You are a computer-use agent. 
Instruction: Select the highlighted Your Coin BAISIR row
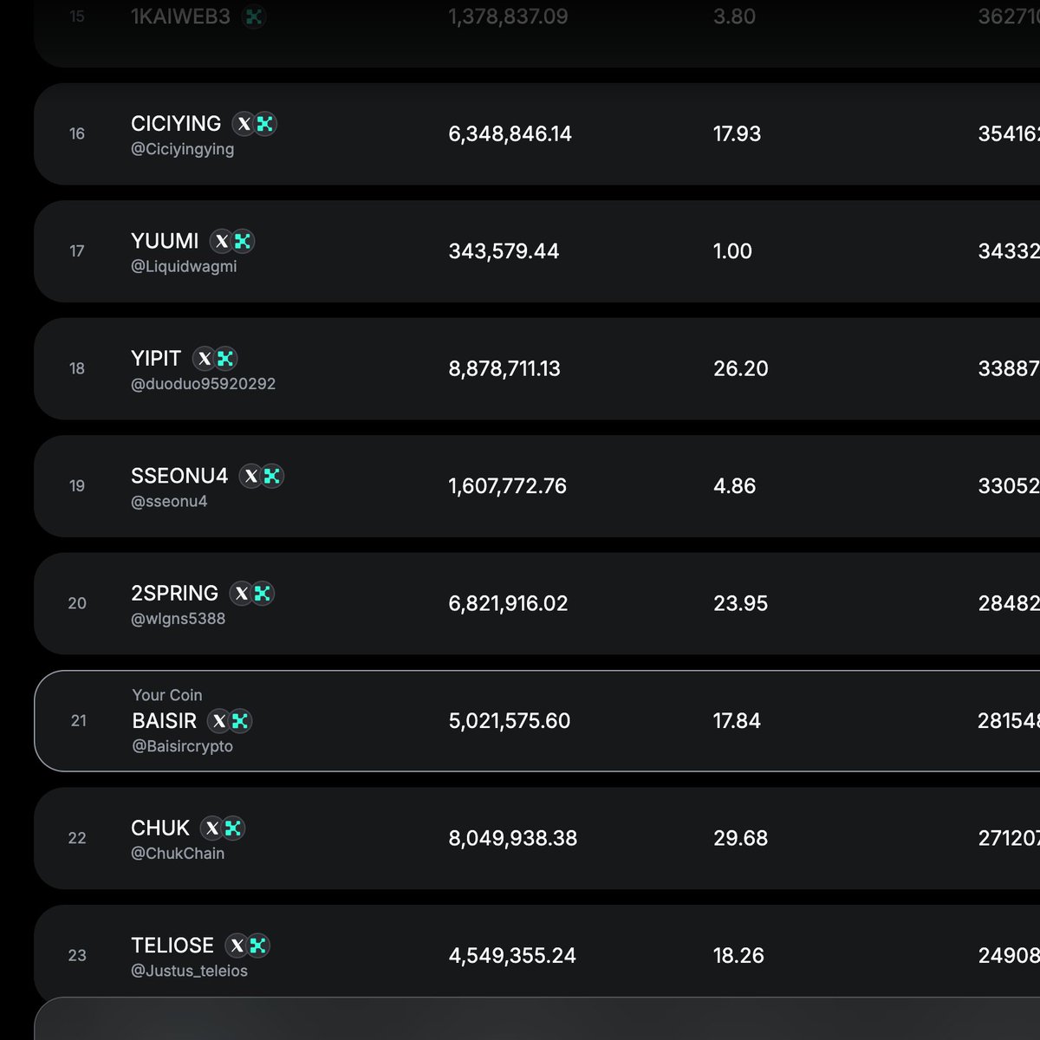(x=537, y=721)
